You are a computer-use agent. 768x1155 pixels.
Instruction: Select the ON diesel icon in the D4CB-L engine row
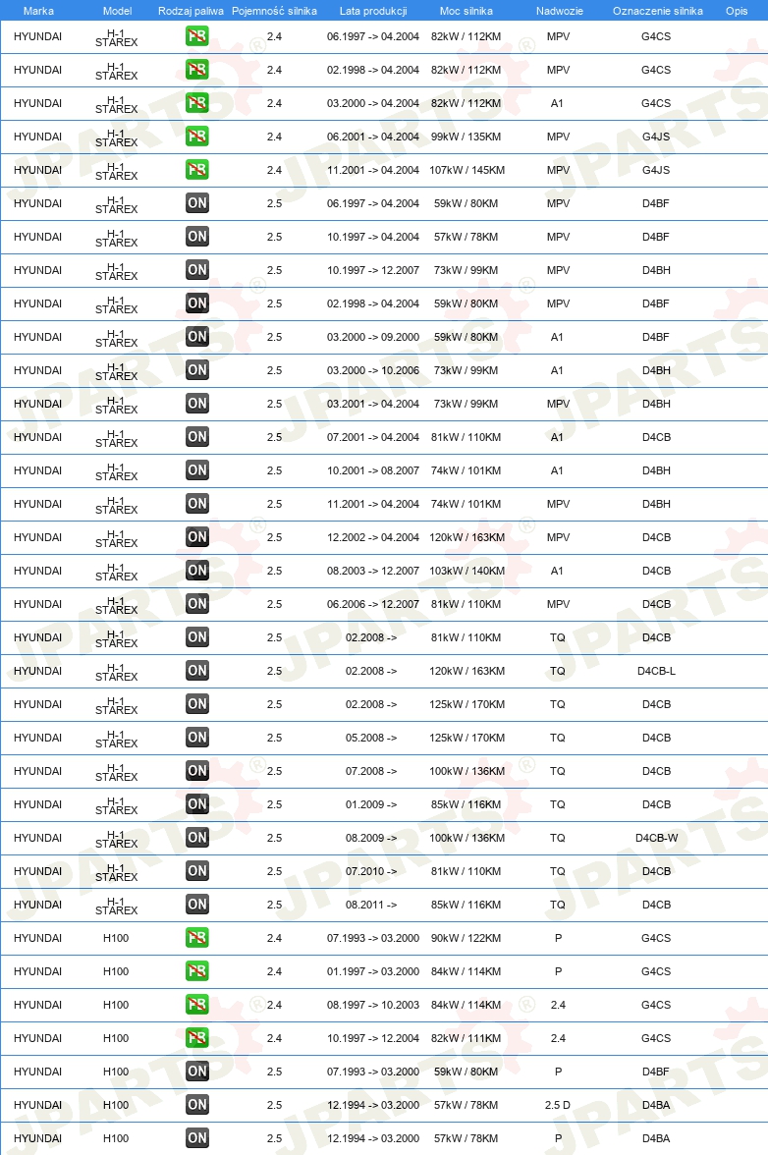[x=196, y=670]
